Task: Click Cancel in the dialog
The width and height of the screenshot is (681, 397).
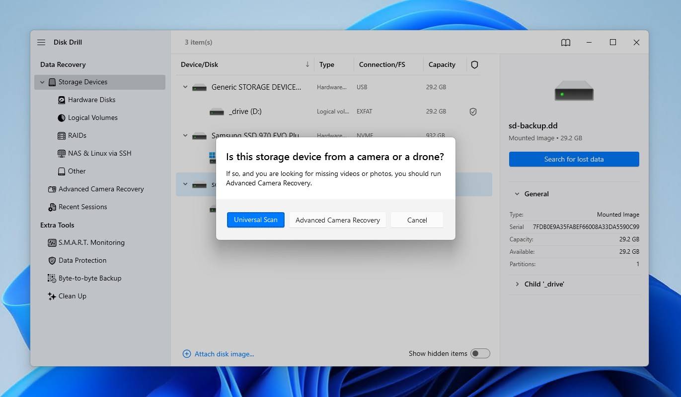Action: pyautogui.click(x=417, y=220)
